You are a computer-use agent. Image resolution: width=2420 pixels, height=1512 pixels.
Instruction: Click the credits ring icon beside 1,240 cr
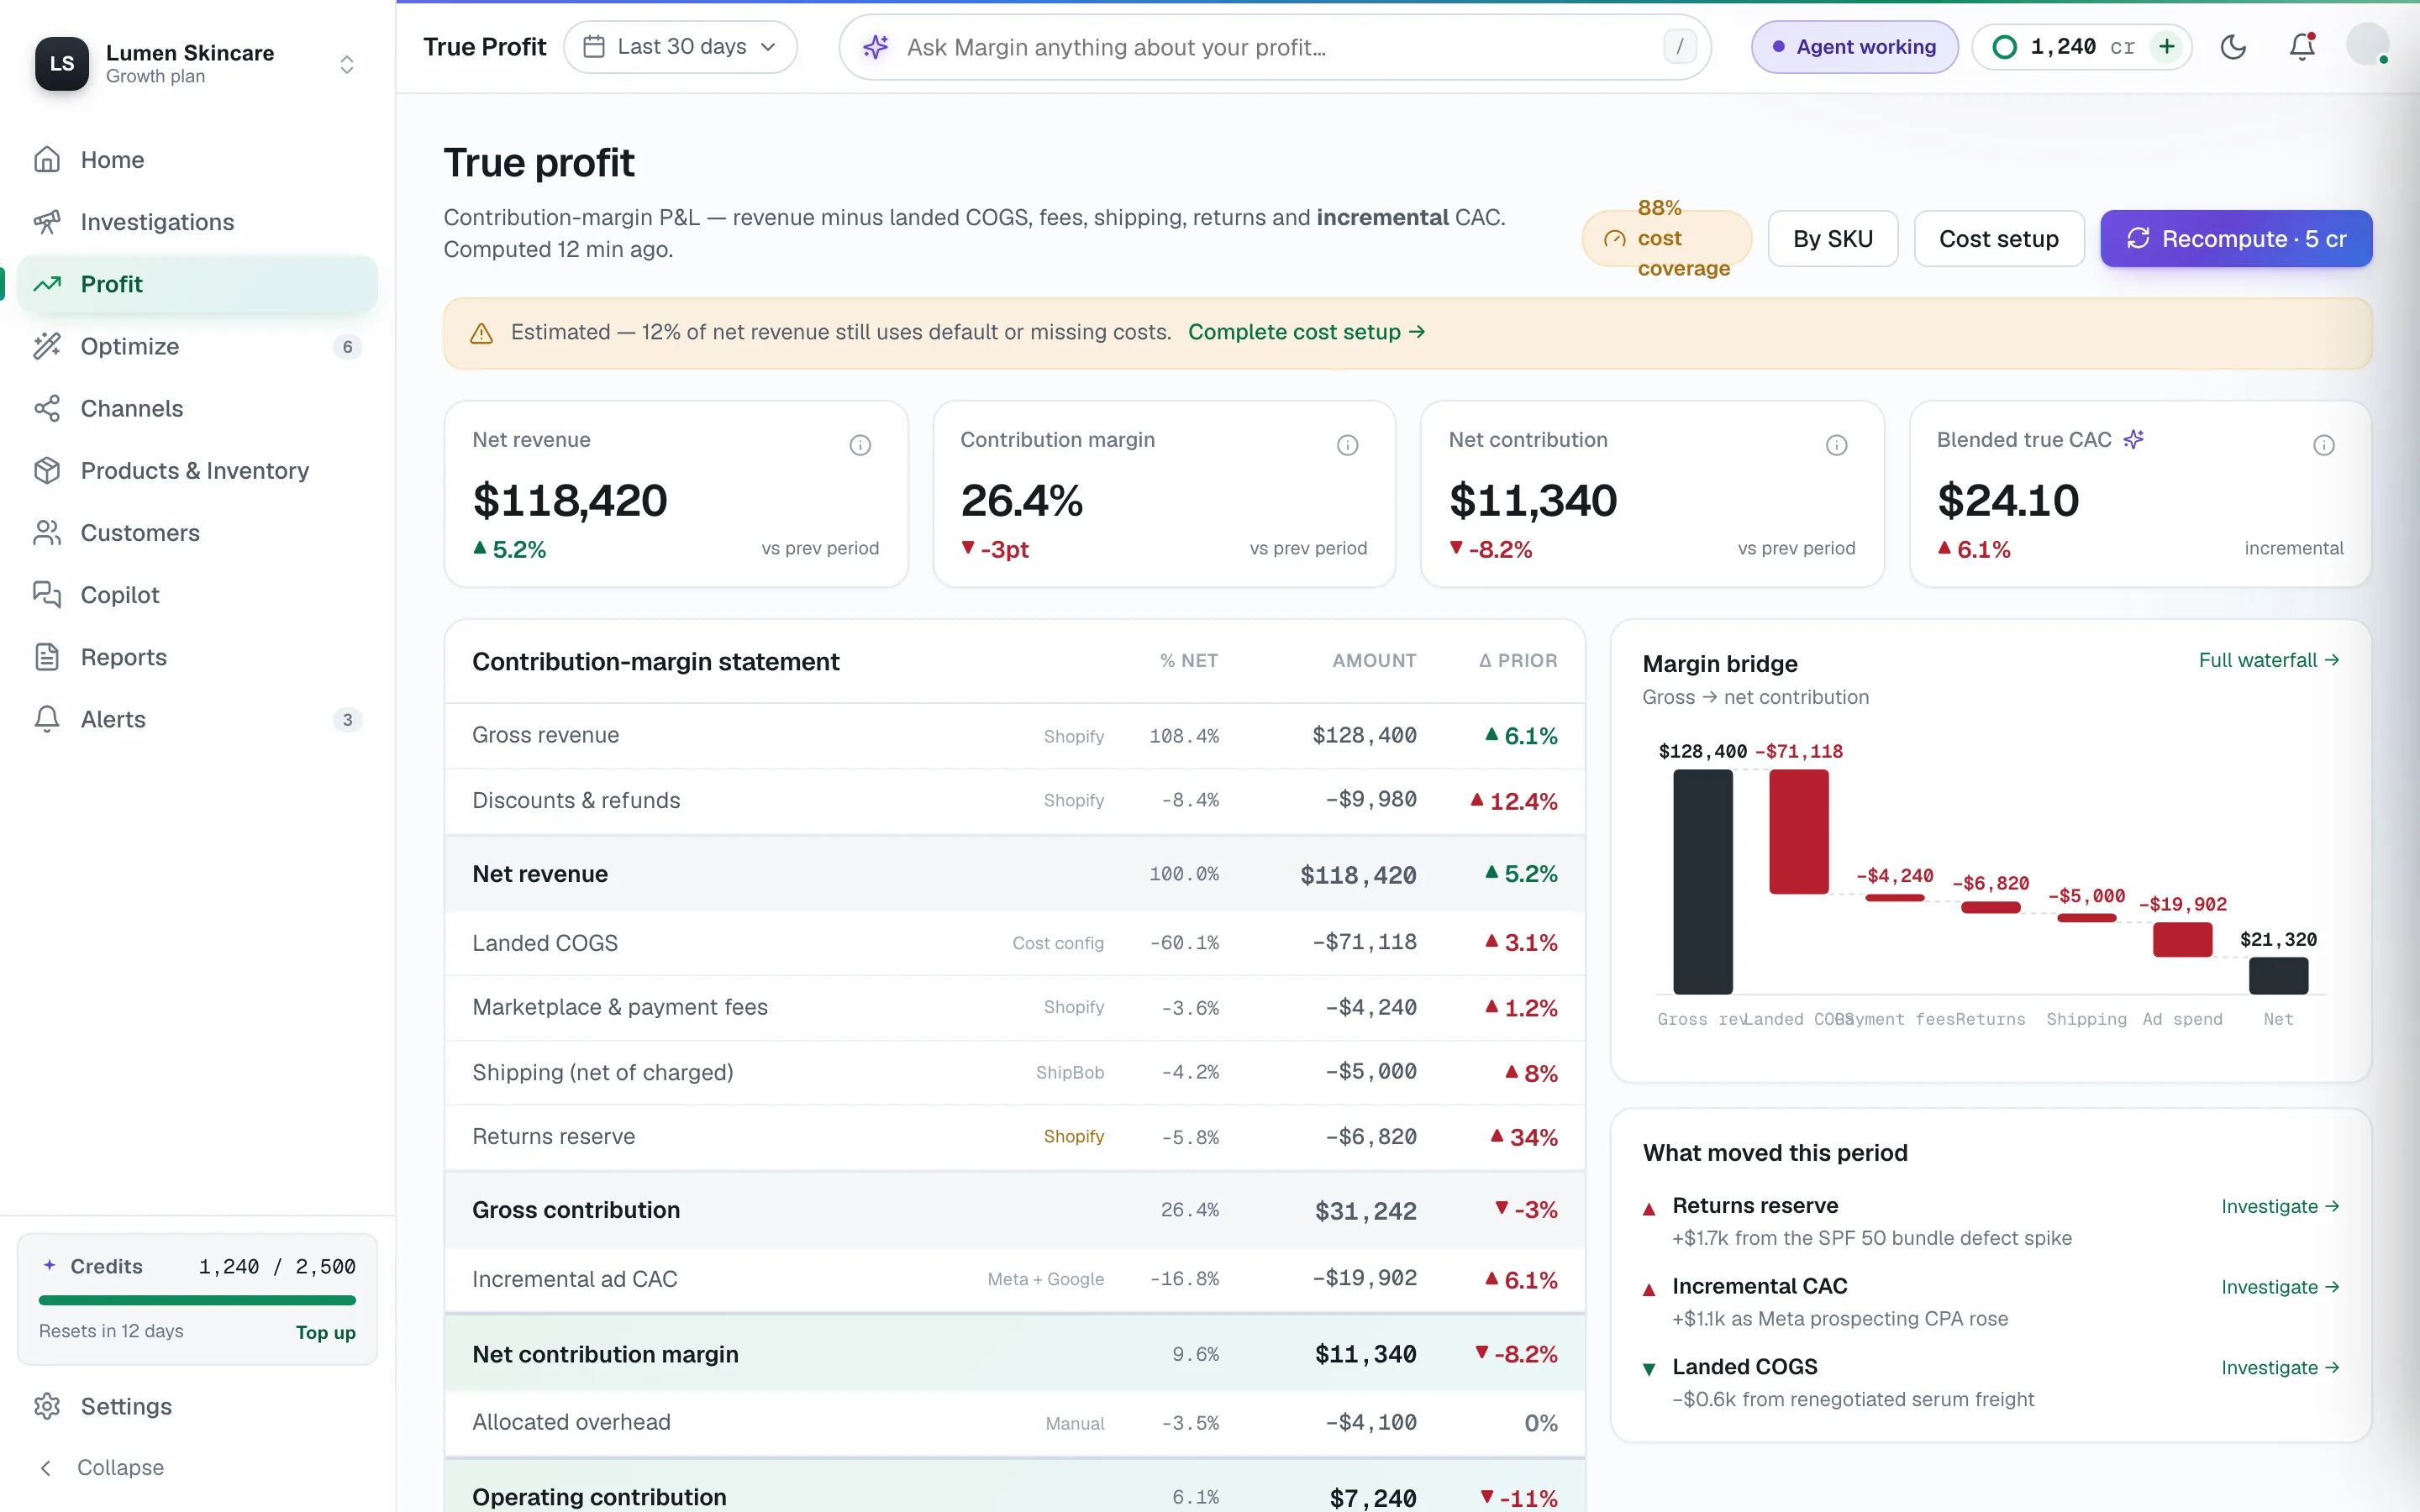click(2004, 47)
